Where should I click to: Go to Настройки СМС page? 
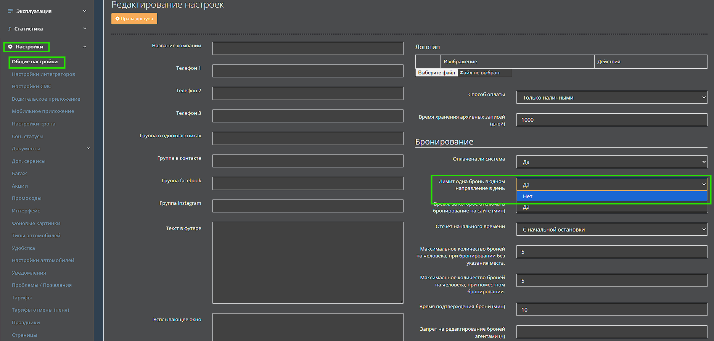tap(31, 87)
